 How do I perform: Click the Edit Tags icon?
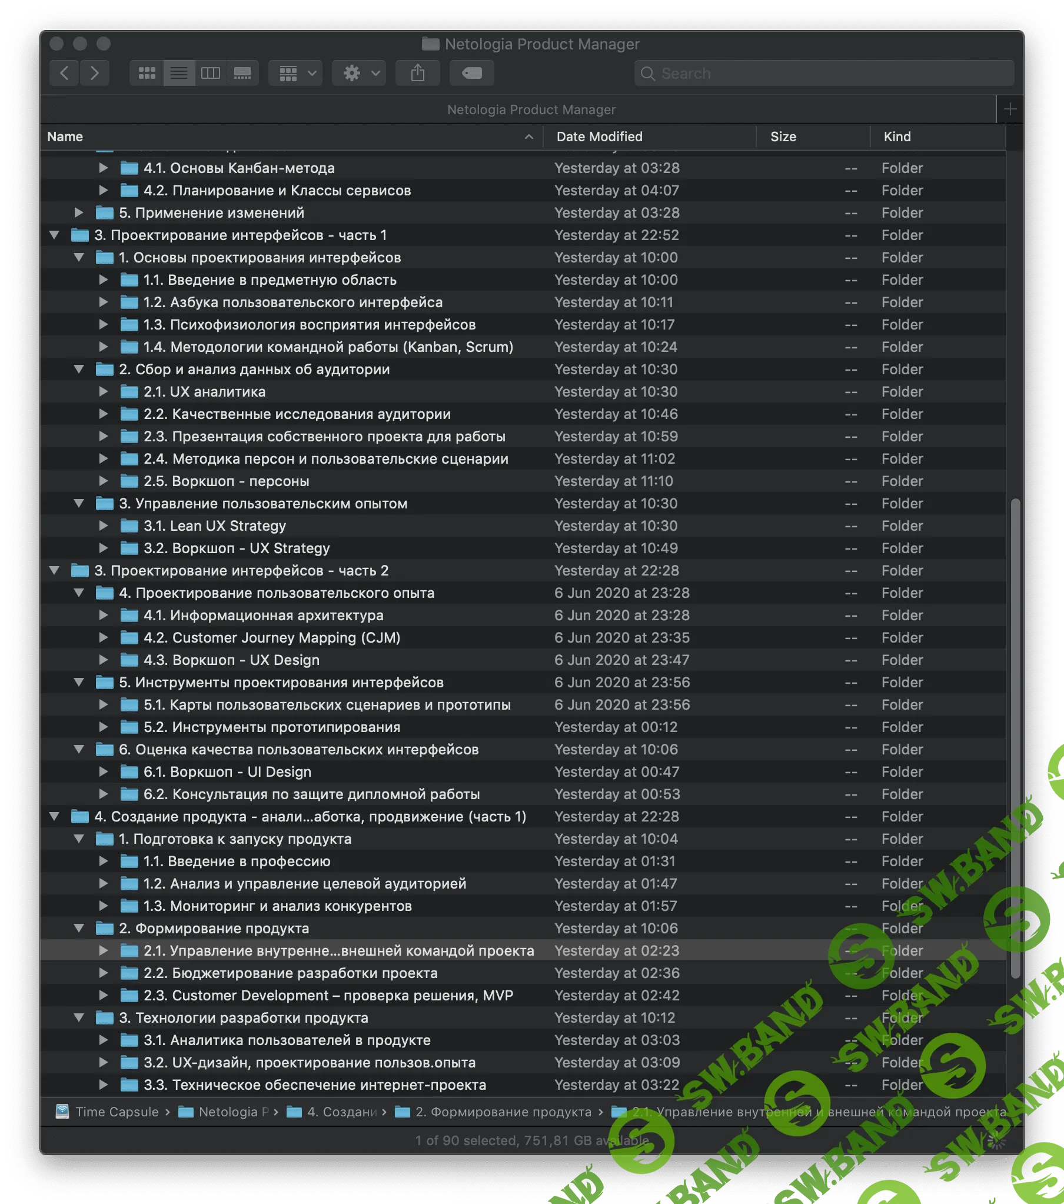click(x=471, y=73)
